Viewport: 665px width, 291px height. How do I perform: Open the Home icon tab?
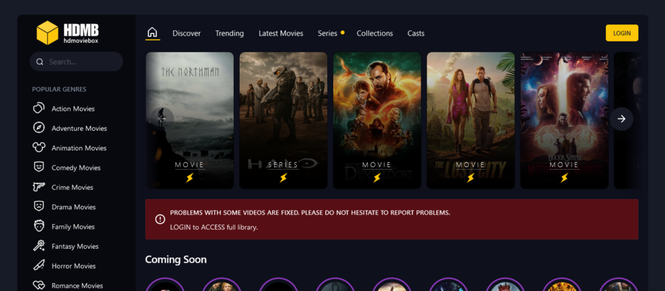(152, 32)
